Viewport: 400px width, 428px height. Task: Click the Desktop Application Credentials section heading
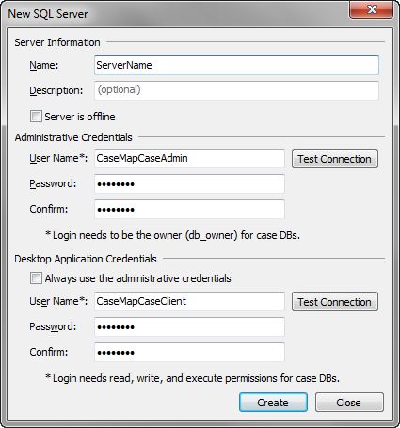click(86, 259)
